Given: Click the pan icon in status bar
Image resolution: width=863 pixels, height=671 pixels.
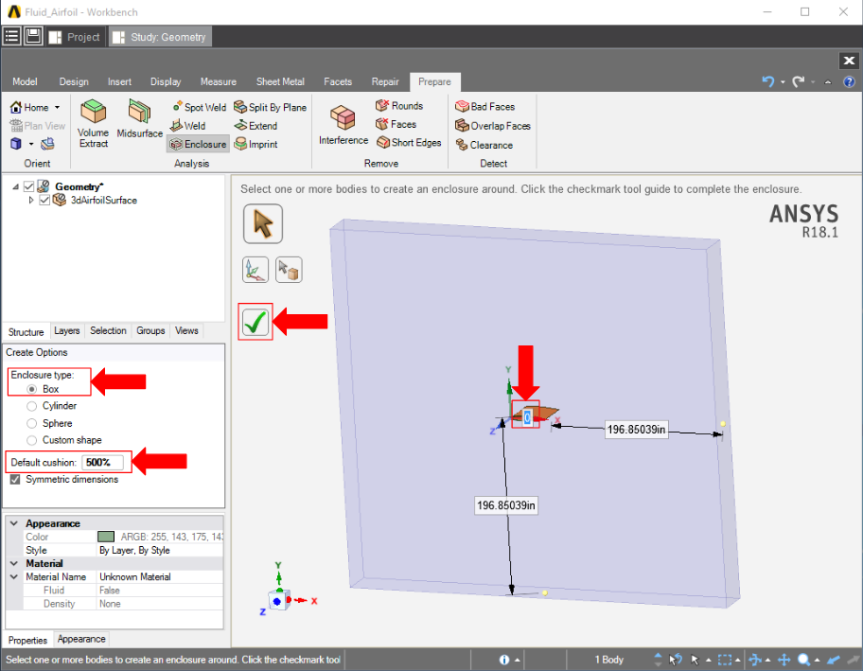Looking at the screenshot, I should pos(784,659).
